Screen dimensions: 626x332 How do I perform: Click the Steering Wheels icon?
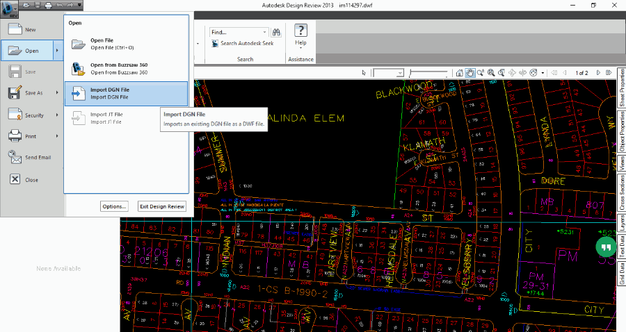(533, 73)
